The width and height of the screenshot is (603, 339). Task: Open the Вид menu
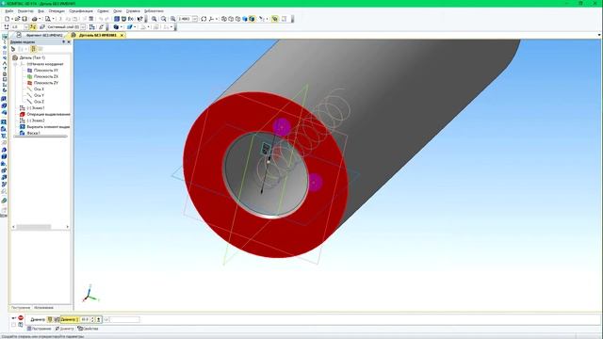41,11
